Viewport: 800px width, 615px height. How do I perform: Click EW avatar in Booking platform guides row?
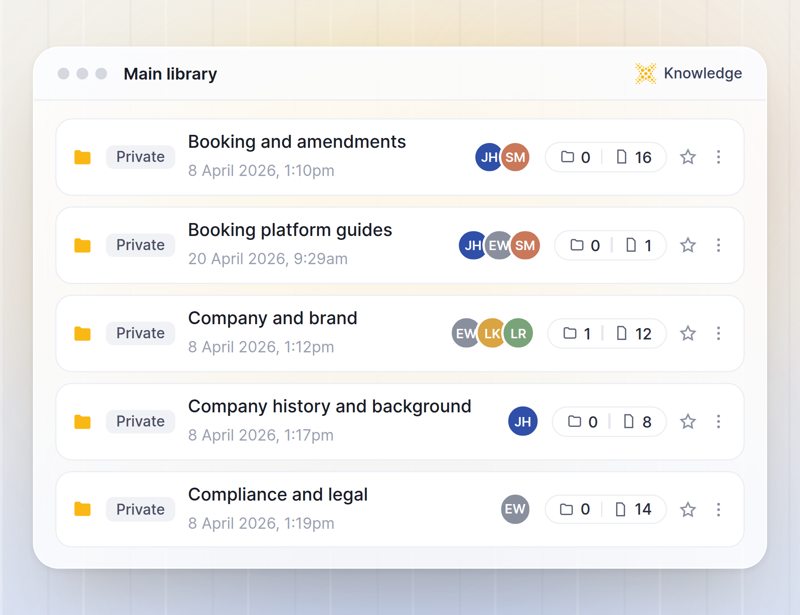(x=498, y=245)
